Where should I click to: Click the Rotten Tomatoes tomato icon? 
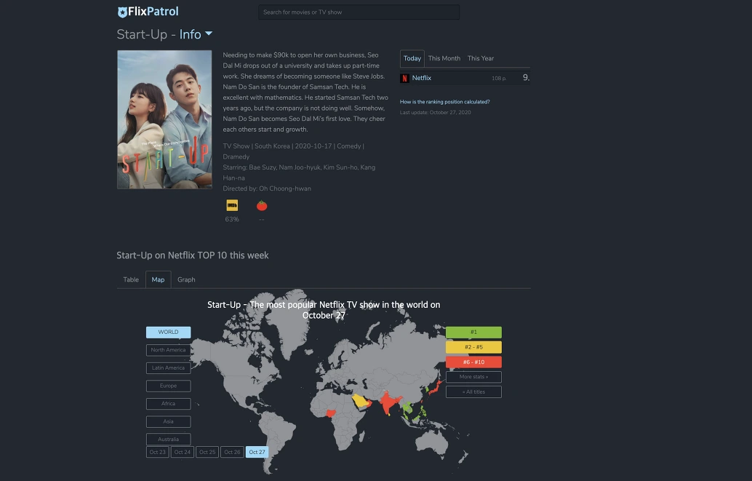[262, 205]
